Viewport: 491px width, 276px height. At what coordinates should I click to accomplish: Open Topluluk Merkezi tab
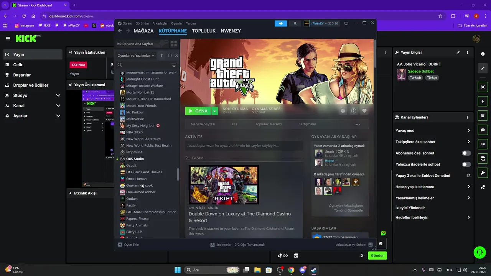[x=269, y=124]
